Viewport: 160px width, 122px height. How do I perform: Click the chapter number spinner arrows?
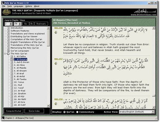11,24
